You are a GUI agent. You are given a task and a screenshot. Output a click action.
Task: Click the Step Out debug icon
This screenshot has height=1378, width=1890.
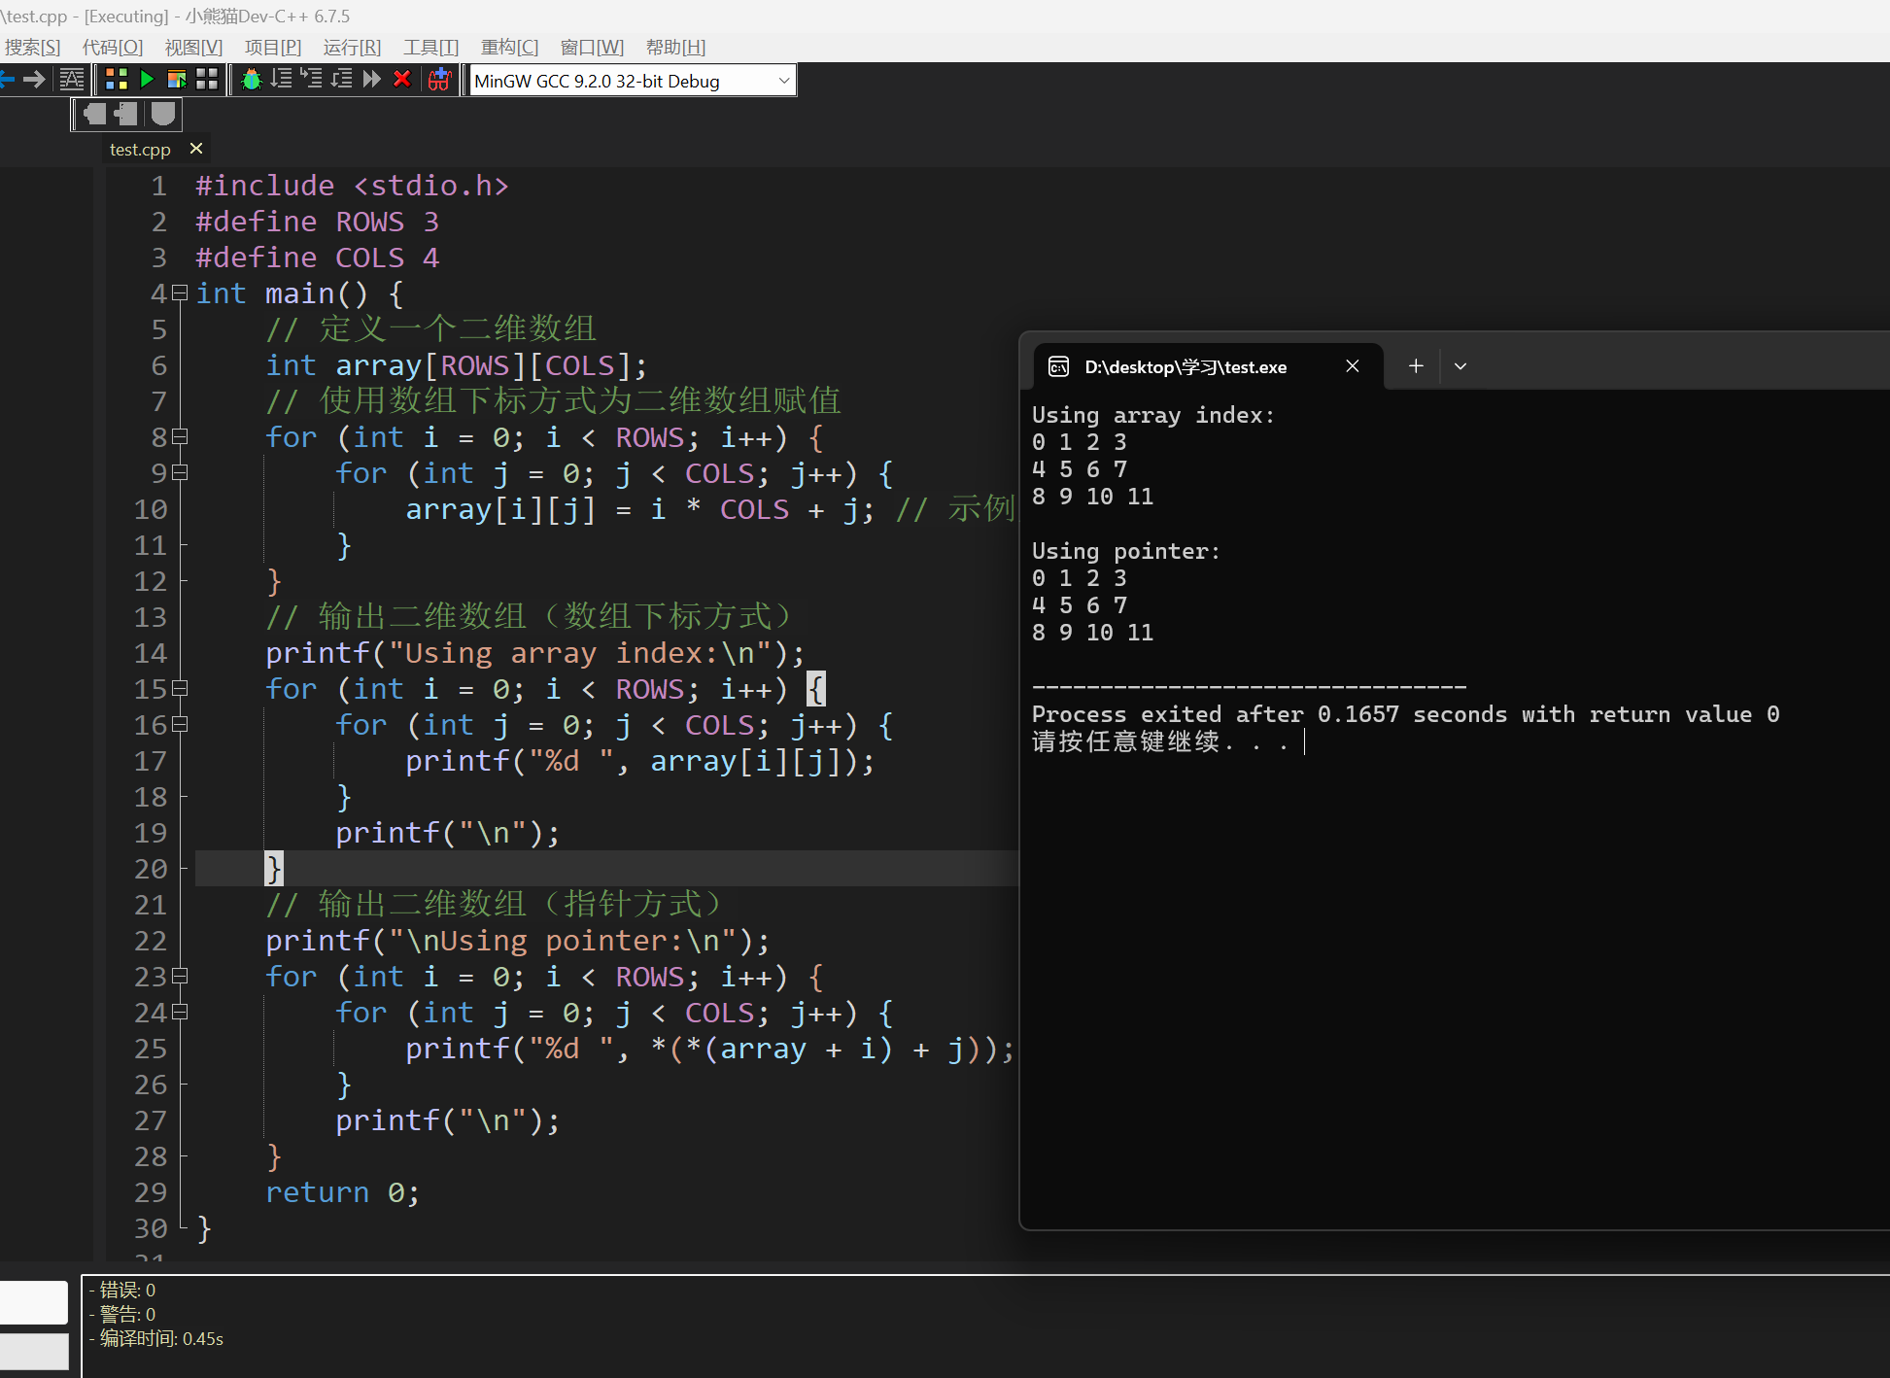[x=341, y=80]
